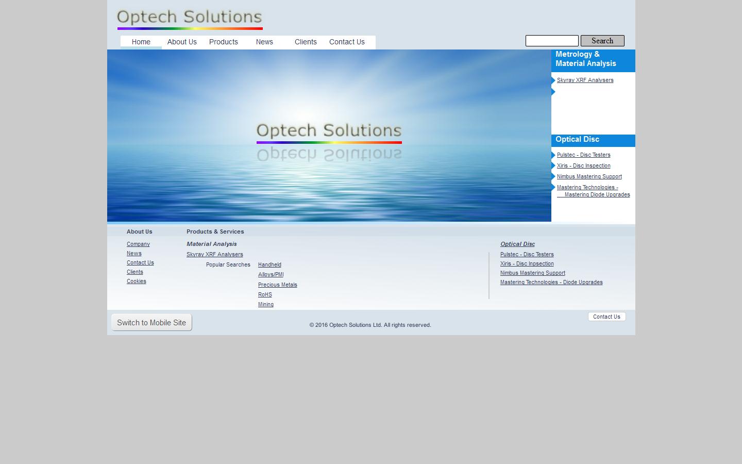Click the blue arrow beside Skyray XRF Analysers
This screenshot has height=464, width=742.
click(553, 80)
